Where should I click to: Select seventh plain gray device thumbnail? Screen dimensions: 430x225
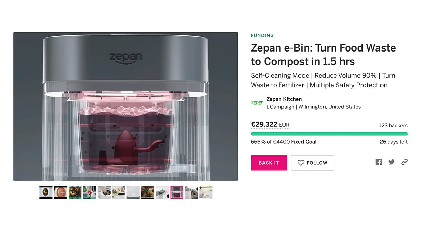[x=133, y=192]
